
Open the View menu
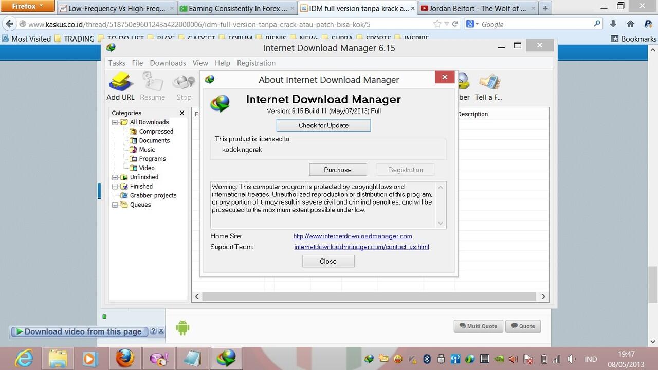(x=200, y=63)
